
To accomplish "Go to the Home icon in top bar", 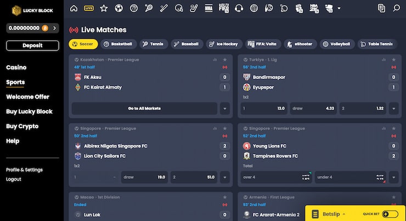I will tap(74, 8).
